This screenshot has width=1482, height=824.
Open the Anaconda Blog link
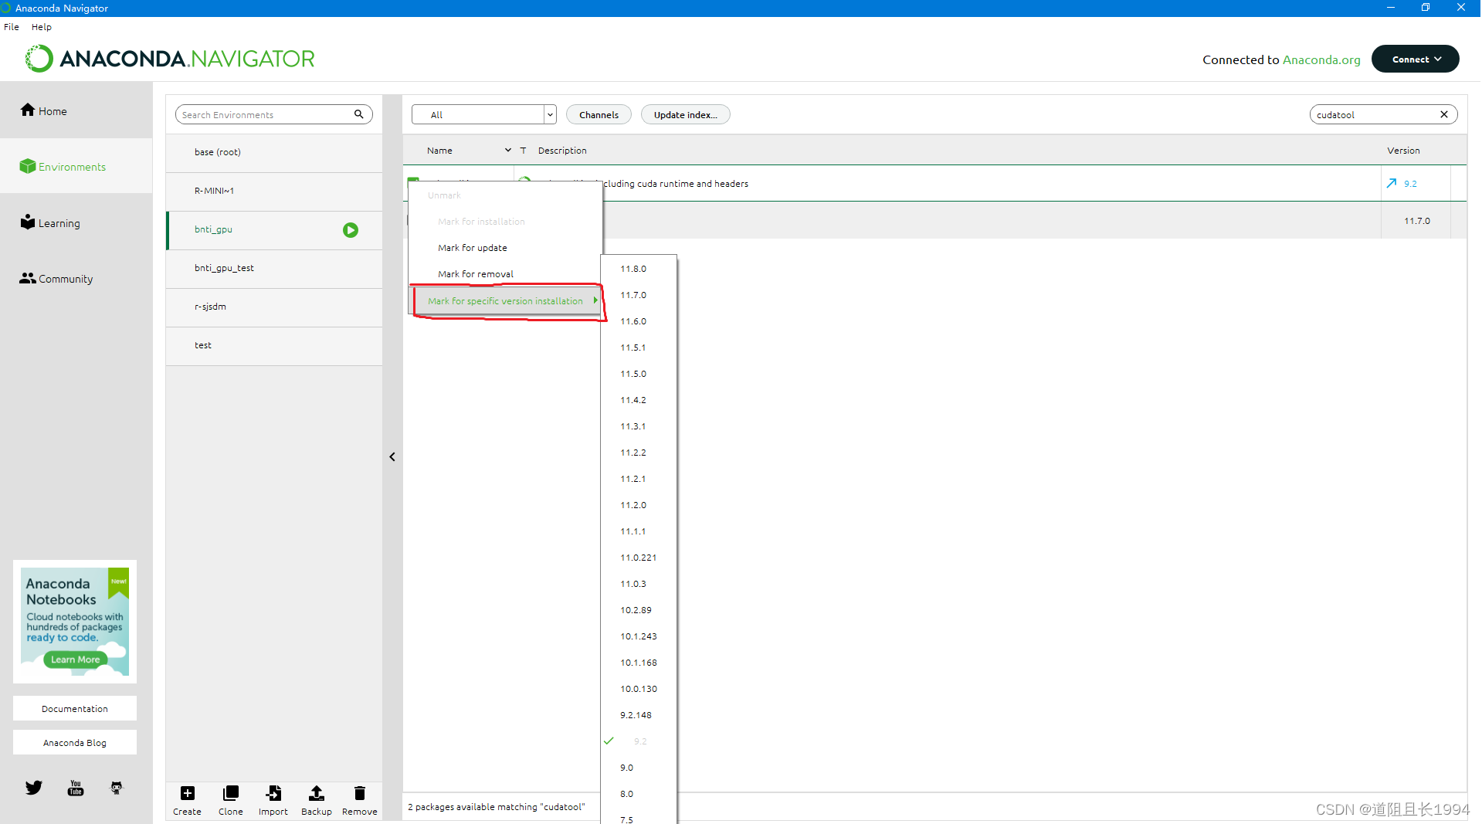(x=75, y=742)
